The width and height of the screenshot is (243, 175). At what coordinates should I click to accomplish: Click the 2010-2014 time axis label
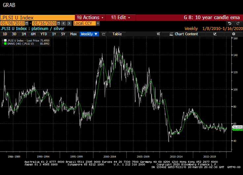coord(176,157)
